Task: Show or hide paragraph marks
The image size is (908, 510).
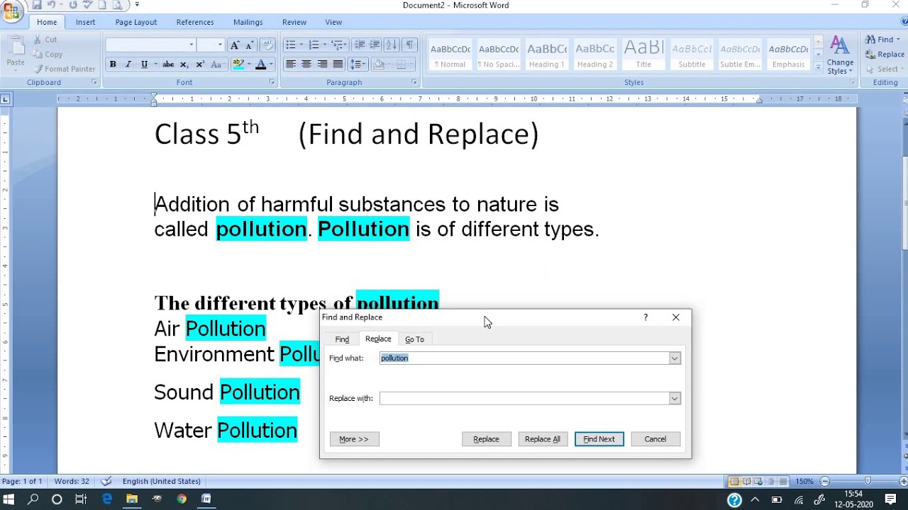Action: (409, 45)
